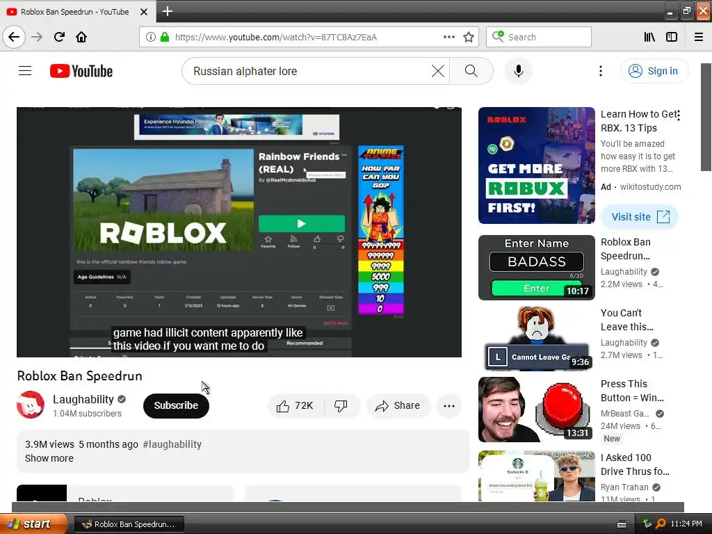Click the Sign in button
The height and width of the screenshot is (534, 712).
click(x=654, y=71)
